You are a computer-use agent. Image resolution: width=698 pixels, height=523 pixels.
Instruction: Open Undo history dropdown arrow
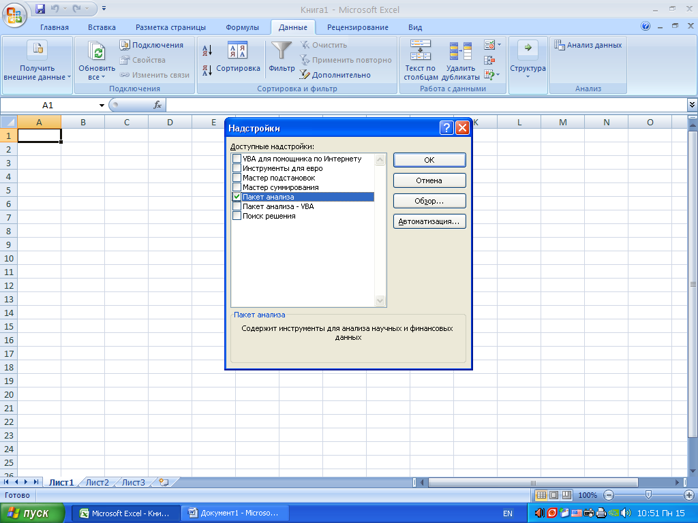63,8
